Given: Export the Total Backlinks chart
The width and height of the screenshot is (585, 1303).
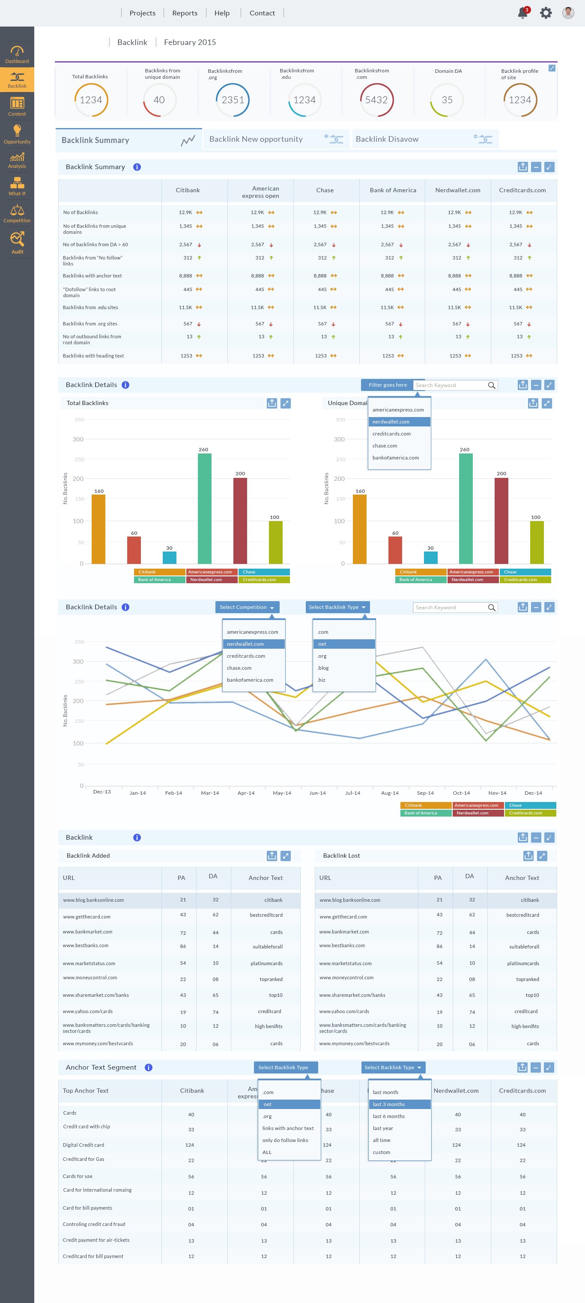Looking at the screenshot, I should click(x=272, y=403).
